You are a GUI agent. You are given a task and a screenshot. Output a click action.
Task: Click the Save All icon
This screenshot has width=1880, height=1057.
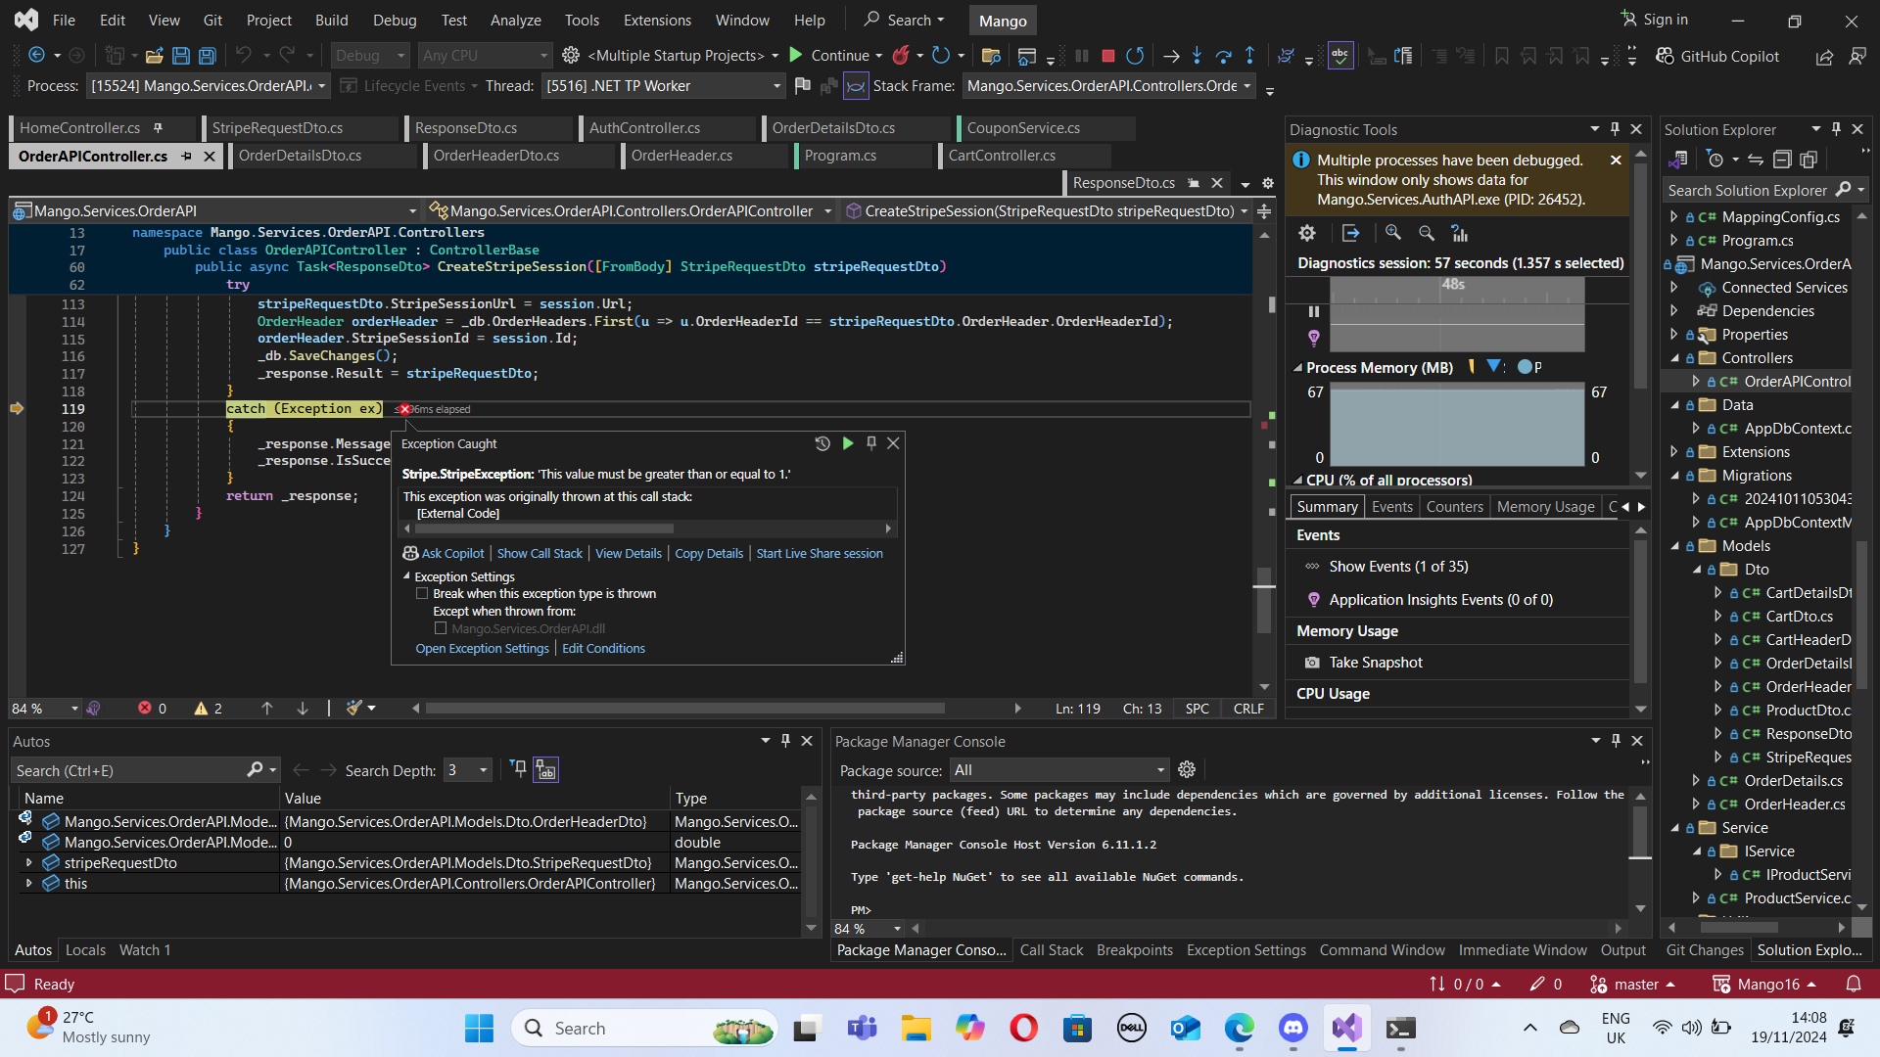coord(208,56)
